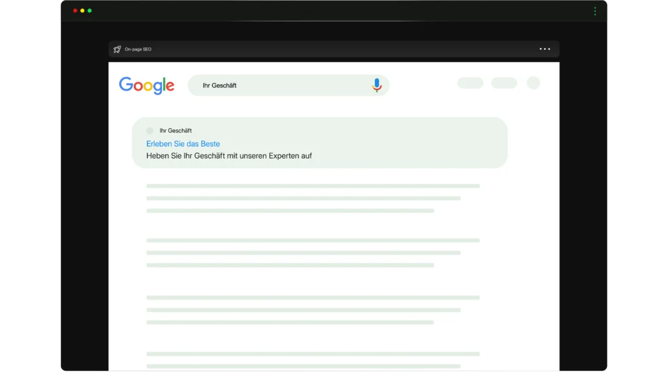Open the browser three-dot options menu
This screenshot has width=663, height=382.
click(x=545, y=49)
